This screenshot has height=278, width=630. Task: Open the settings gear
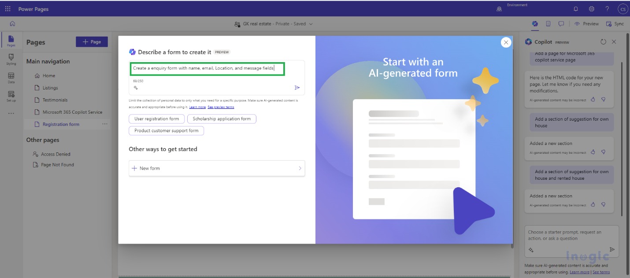(591, 9)
